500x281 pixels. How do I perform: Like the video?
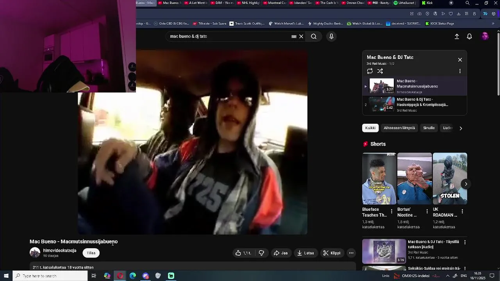[243, 253]
